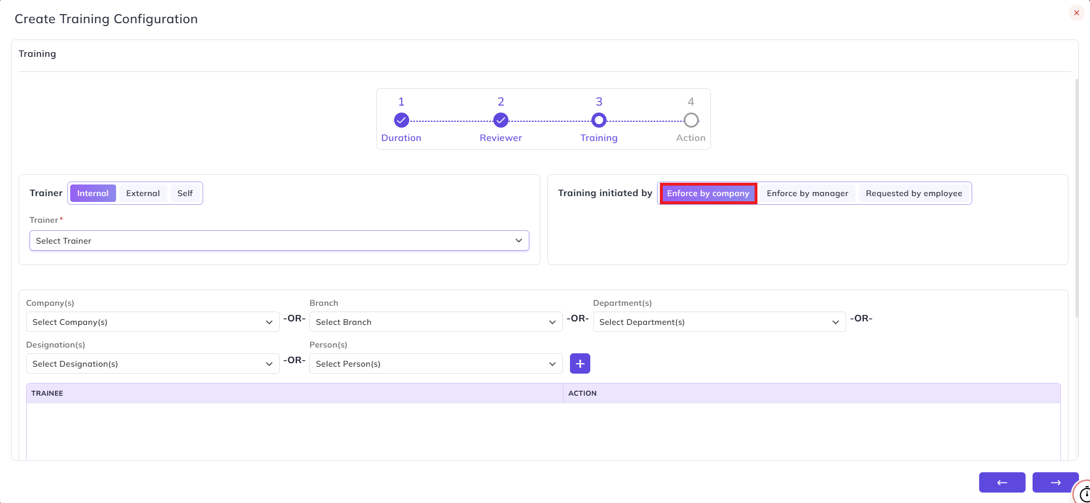The width and height of the screenshot is (1090, 503).
Task: Select Self trainer type
Action: coord(185,193)
